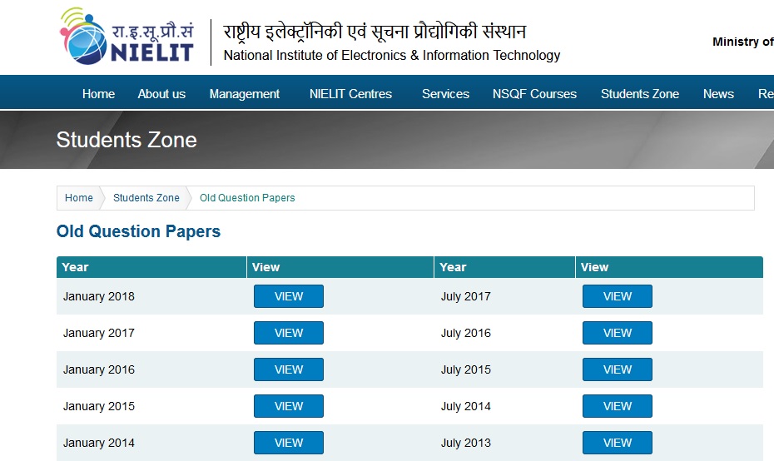
Task: View July 2015 question papers
Action: pyautogui.click(x=617, y=369)
